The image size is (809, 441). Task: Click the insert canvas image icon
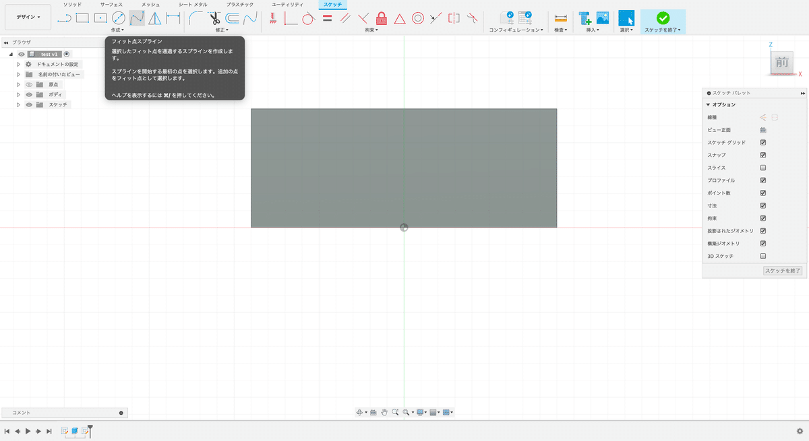(603, 18)
